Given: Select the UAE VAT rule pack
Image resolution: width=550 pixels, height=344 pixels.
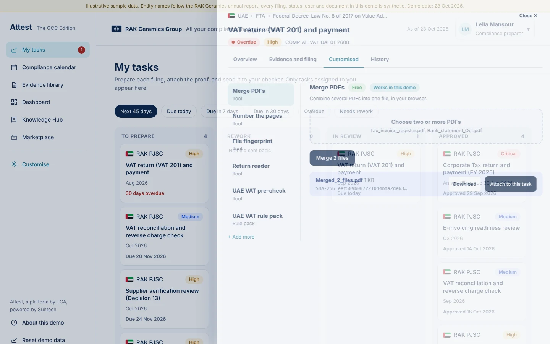Looking at the screenshot, I should click(x=261, y=219).
